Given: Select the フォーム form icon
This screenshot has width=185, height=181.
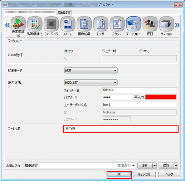Looking at the screenshot, I should pyautogui.click(x=68, y=24).
